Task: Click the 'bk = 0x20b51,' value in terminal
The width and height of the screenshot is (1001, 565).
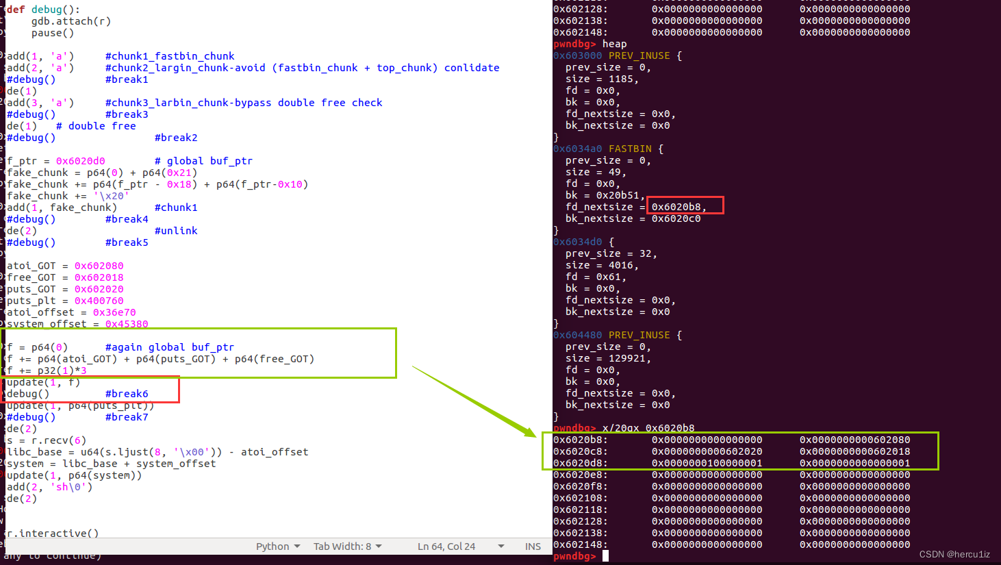Action: [605, 195]
